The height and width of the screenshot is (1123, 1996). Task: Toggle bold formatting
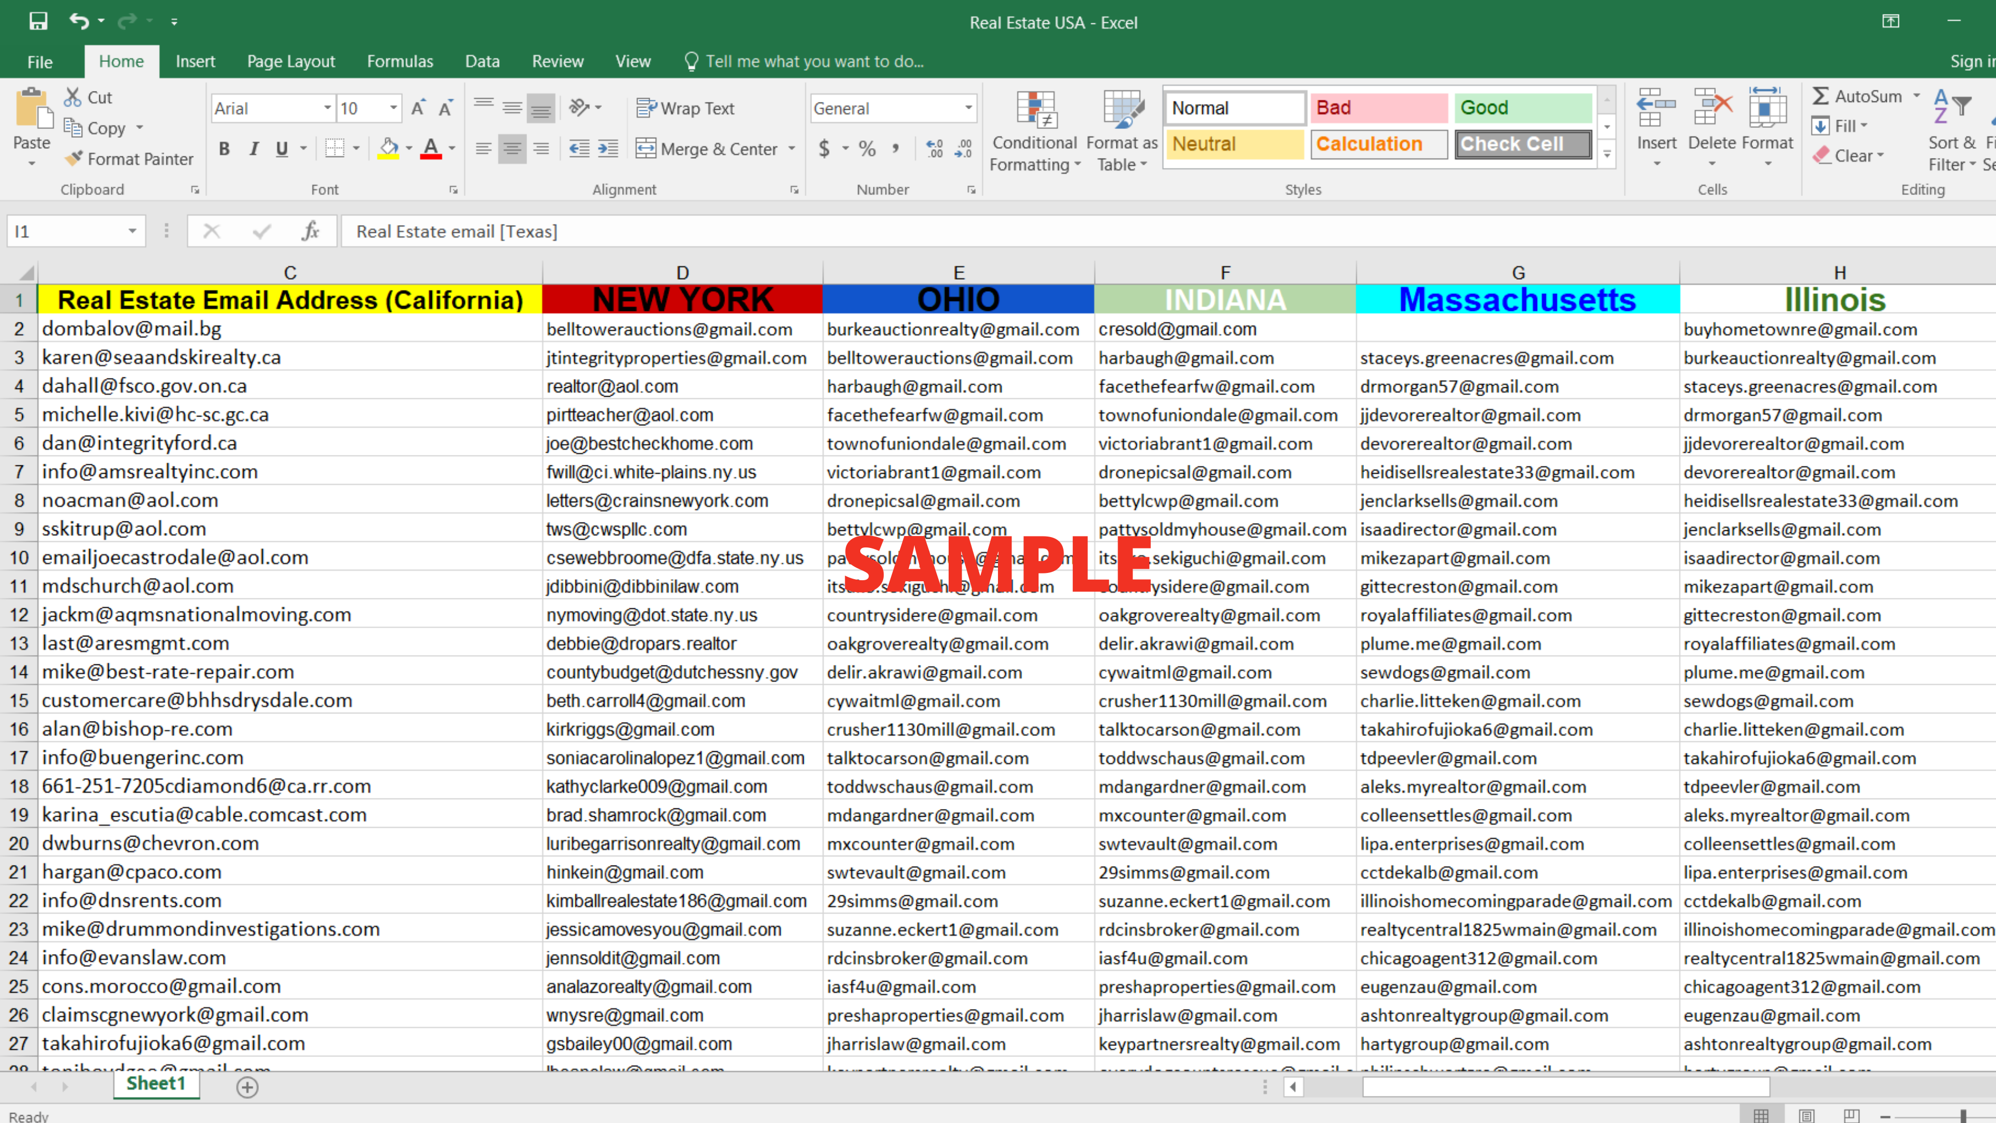point(225,149)
